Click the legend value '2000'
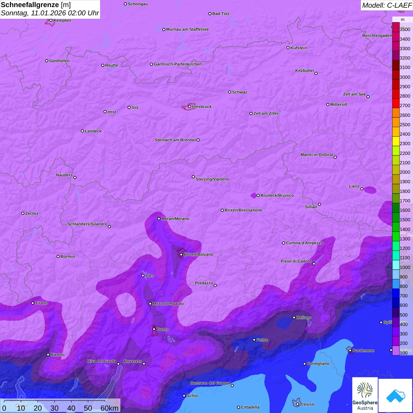The height and width of the screenshot is (413, 413). pyautogui.click(x=405, y=172)
